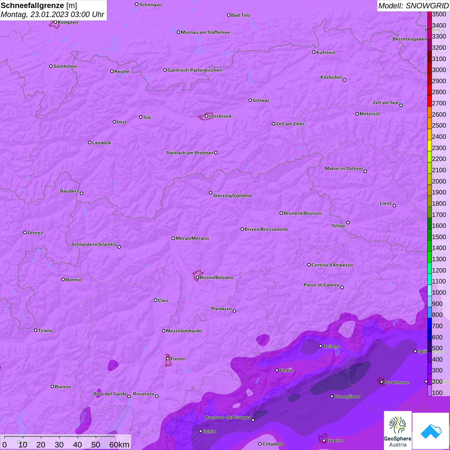
Task: Click the Zell am Ziller label
Action: point(290,124)
